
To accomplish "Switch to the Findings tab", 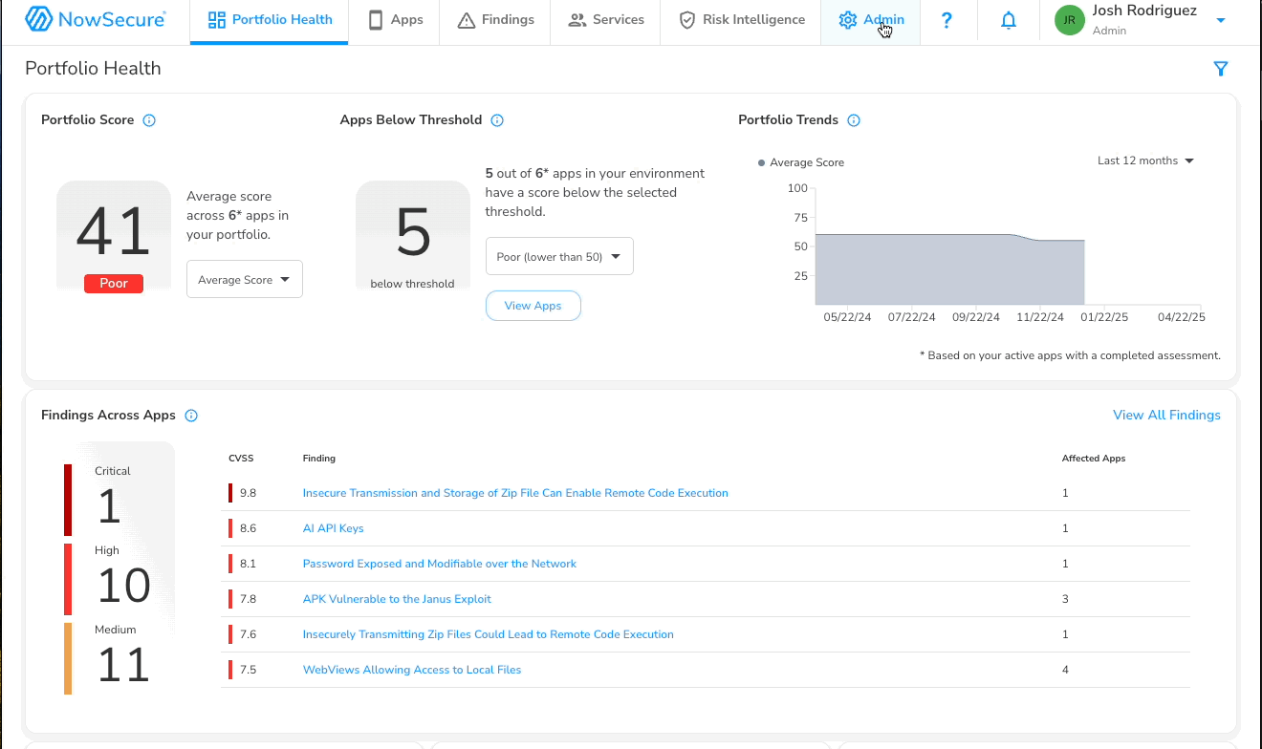I will (x=495, y=20).
